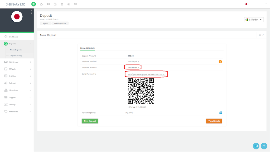Open the M-Wallet icon in top bar

(x=55, y=4)
